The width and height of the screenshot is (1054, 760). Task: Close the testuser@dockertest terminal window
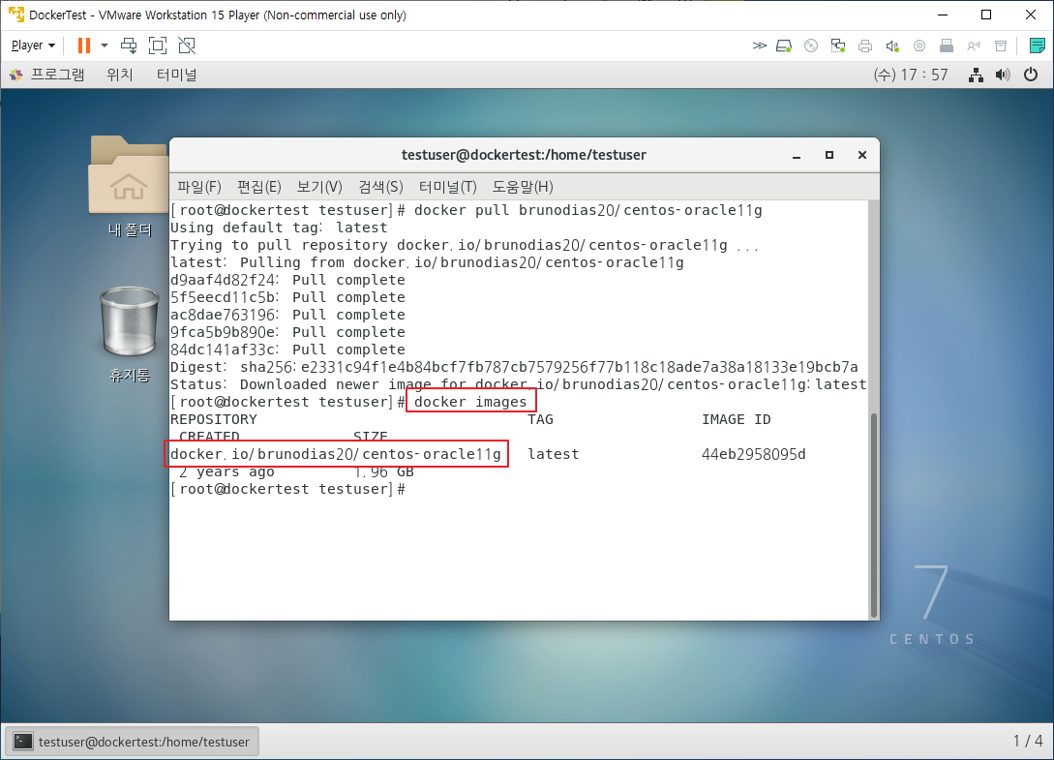click(861, 155)
